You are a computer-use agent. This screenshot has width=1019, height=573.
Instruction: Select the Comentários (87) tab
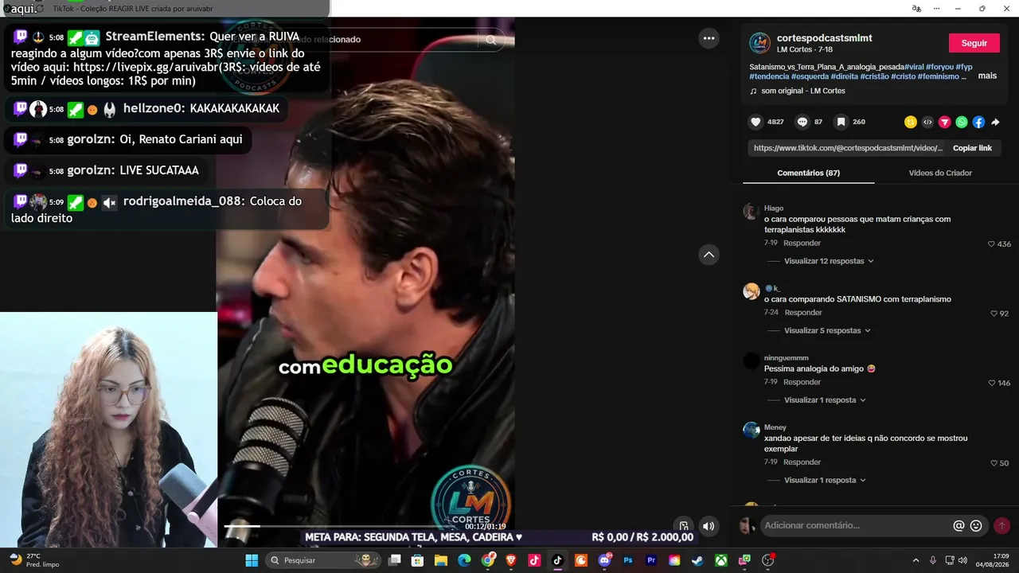(x=808, y=173)
